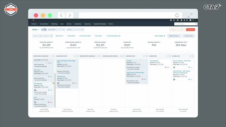Click the browser forward arrow
This screenshot has height=127, width=226.
[70, 15]
